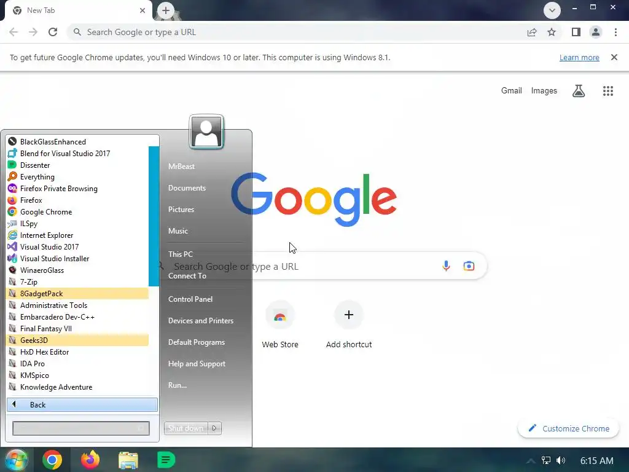Launch the green Dissenter taskbar icon
The width and height of the screenshot is (629, 472).
coord(166,460)
